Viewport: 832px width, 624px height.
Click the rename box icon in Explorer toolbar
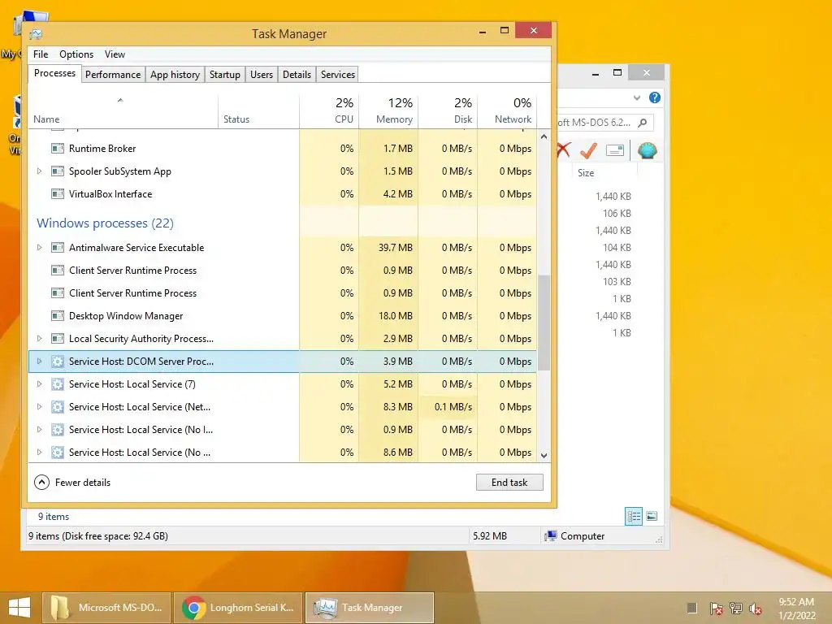(x=614, y=150)
